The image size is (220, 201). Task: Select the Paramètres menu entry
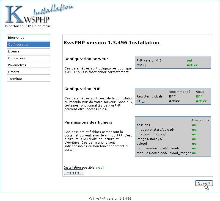[29, 65]
